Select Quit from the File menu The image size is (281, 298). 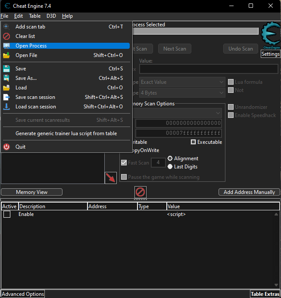pos(66,147)
